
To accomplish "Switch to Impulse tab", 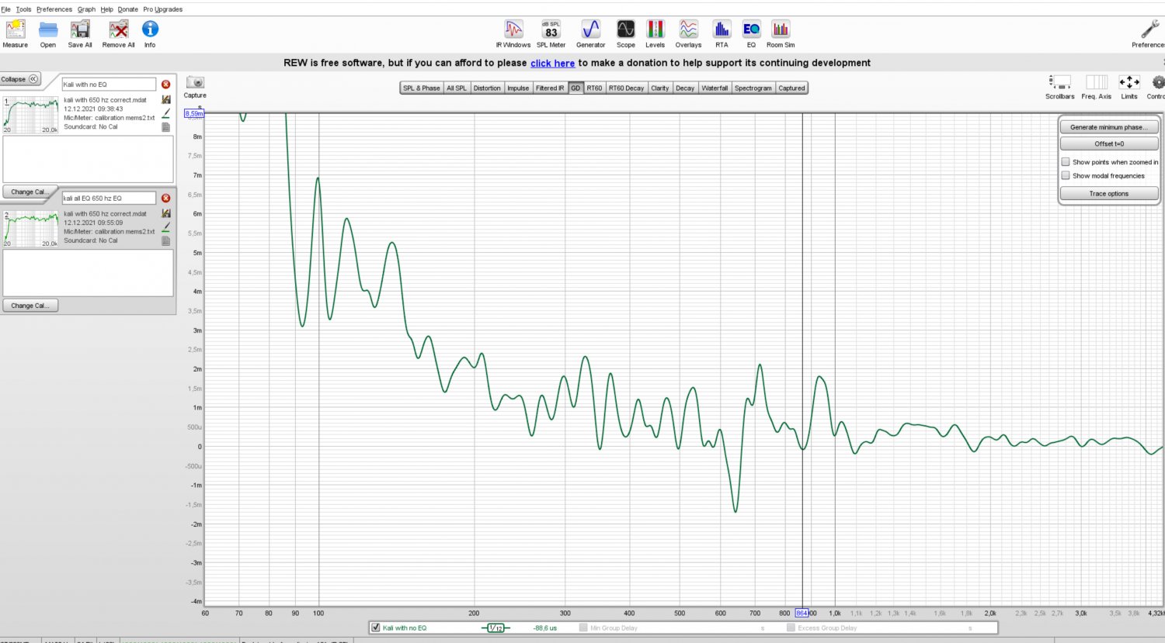I will [518, 88].
